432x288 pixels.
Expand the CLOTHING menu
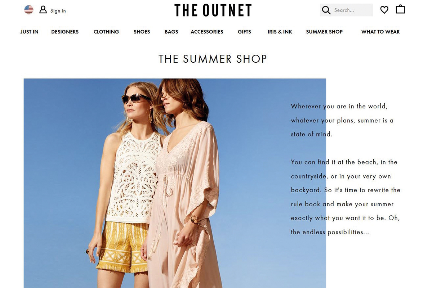(x=106, y=32)
